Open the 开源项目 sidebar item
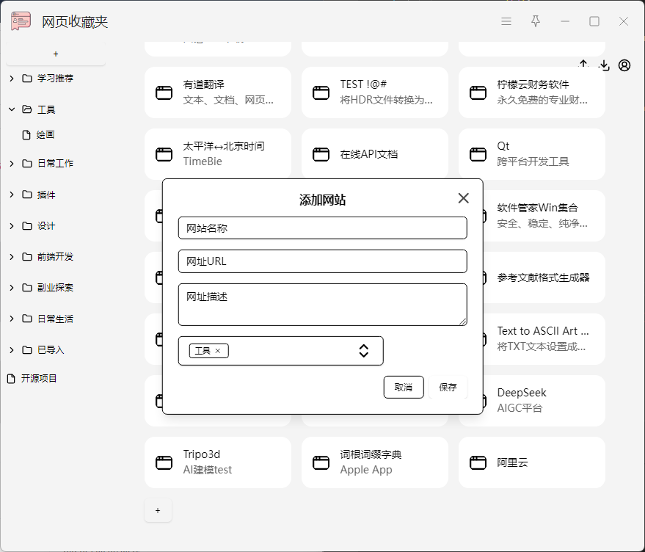 click(x=38, y=379)
